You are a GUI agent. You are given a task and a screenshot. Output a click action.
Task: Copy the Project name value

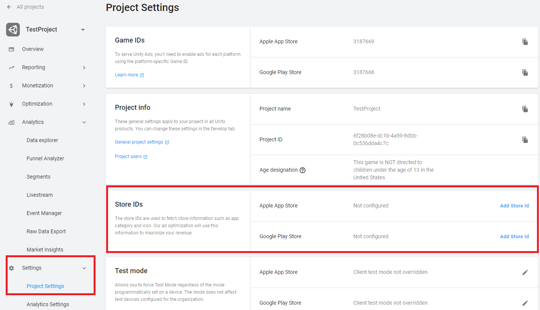pos(525,109)
